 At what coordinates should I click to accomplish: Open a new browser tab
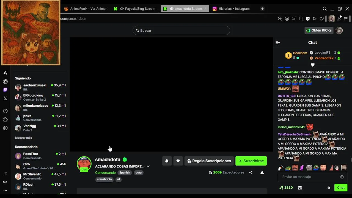[262, 9]
